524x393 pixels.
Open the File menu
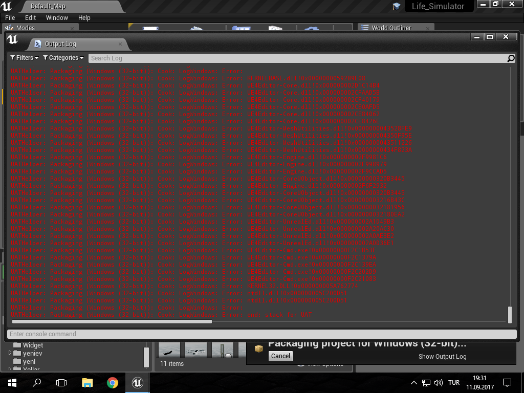(x=10, y=18)
